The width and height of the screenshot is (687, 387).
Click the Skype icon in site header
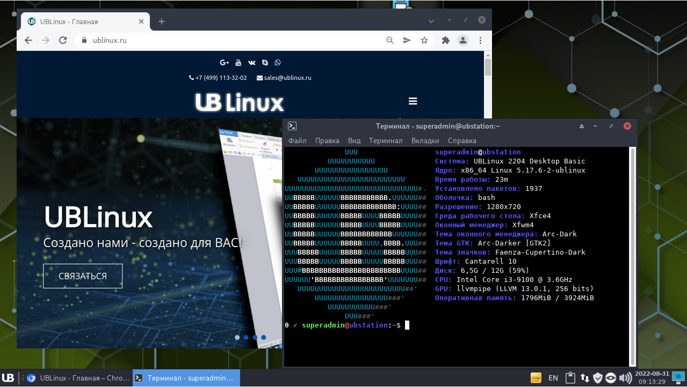265,63
